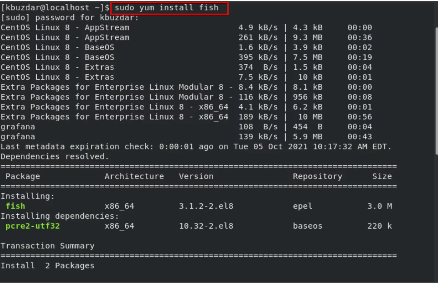The image size is (438, 283).
Task: Click the 'epel' repository value
Action: 303,206
